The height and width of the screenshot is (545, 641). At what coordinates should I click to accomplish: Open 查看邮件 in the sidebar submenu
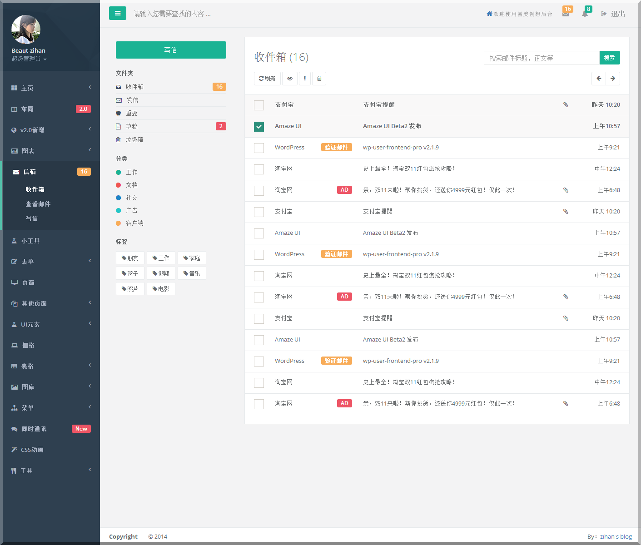click(x=38, y=204)
